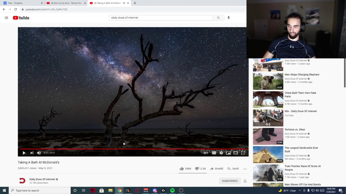Open Cortana from the taskbar

(x=75, y=190)
